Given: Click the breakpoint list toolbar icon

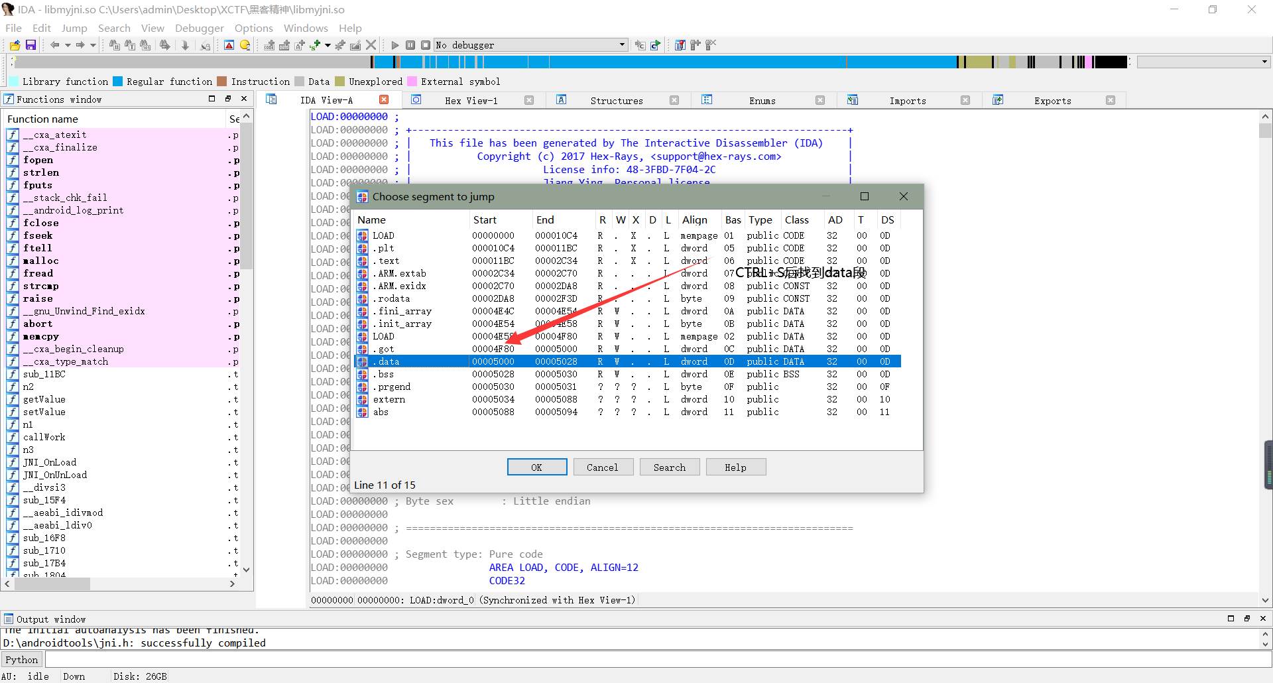Looking at the screenshot, I should point(680,45).
